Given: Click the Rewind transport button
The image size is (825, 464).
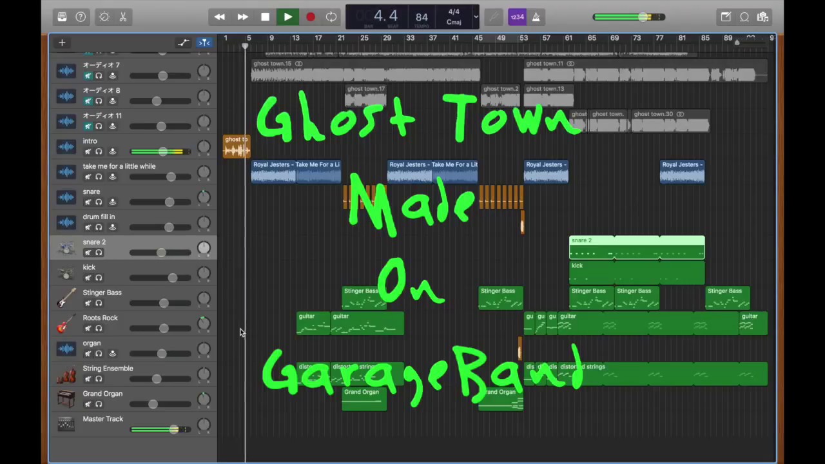Looking at the screenshot, I should 219,17.
